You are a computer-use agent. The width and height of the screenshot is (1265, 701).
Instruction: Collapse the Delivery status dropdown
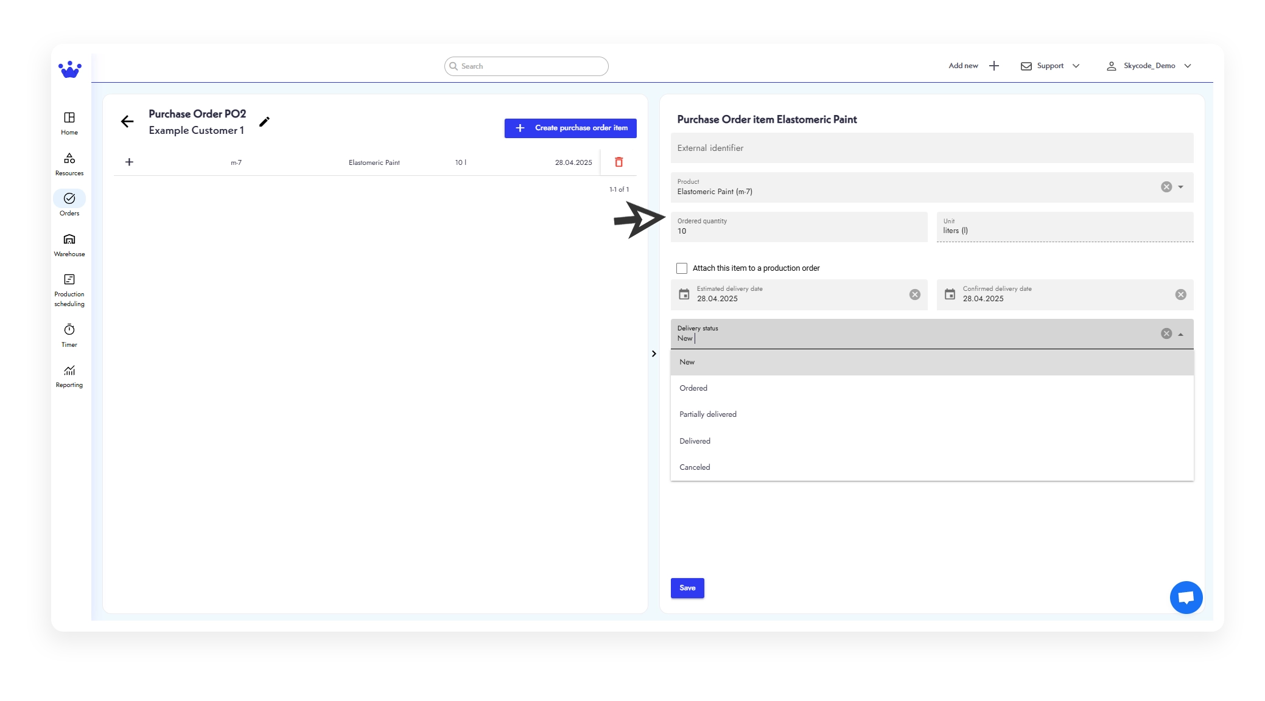coord(1182,333)
